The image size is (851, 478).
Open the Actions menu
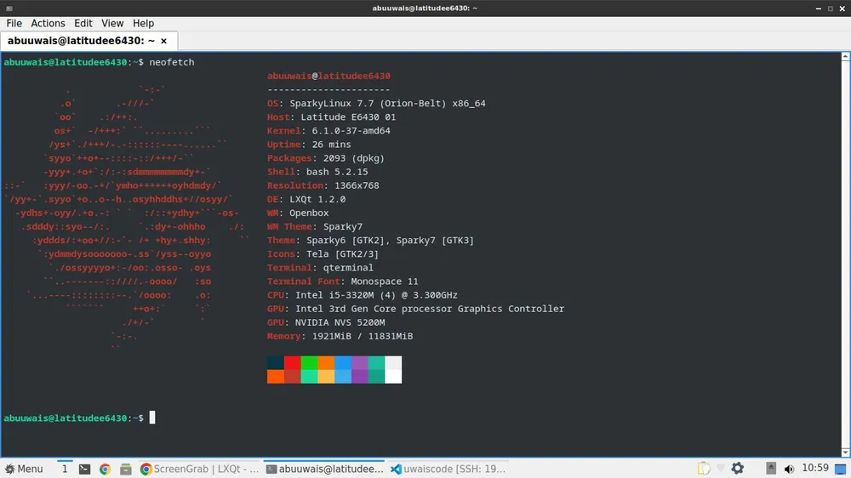[48, 23]
